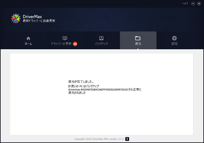The image size is (204, 143).
Task: Select the 復元 tab label
Action: pos(138,44)
